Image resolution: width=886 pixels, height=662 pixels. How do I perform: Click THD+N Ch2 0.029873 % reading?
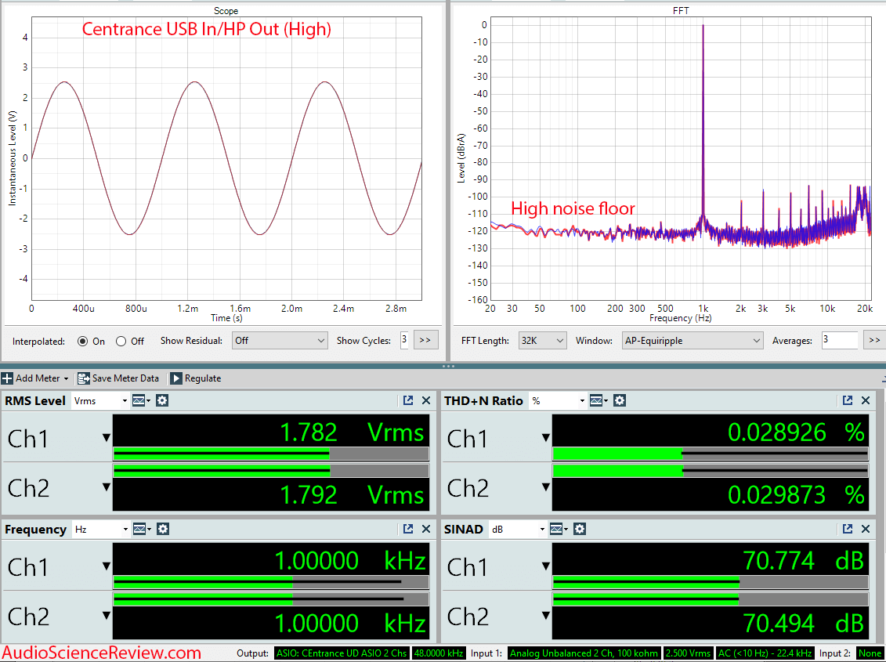pyautogui.click(x=796, y=494)
